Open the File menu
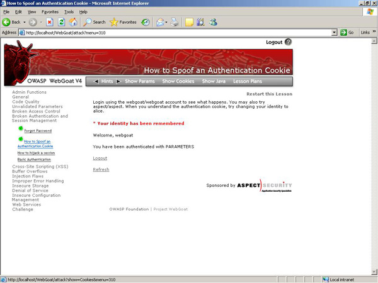 tap(6, 12)
